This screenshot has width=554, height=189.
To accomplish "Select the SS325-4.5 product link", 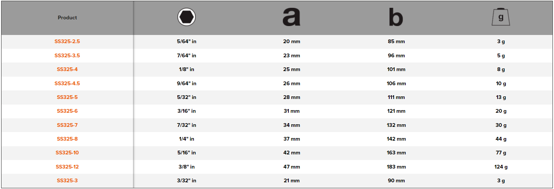I will click(x=67, y=83).
